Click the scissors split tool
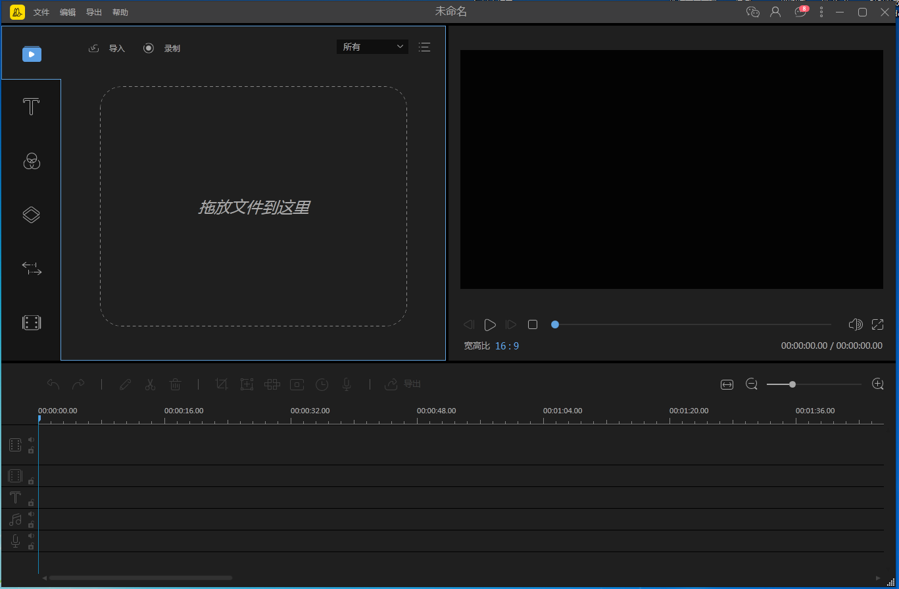Image resolution: width=899 pixels, height=589 pixels. pyautogui.click(x=150, y=384)
